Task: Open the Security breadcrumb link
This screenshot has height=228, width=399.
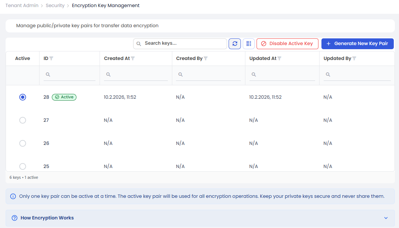Action: click(55, 6)
